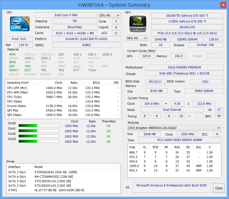
Task: Click the GPU clock 324.0 value
Action: (x=147, y=56)
